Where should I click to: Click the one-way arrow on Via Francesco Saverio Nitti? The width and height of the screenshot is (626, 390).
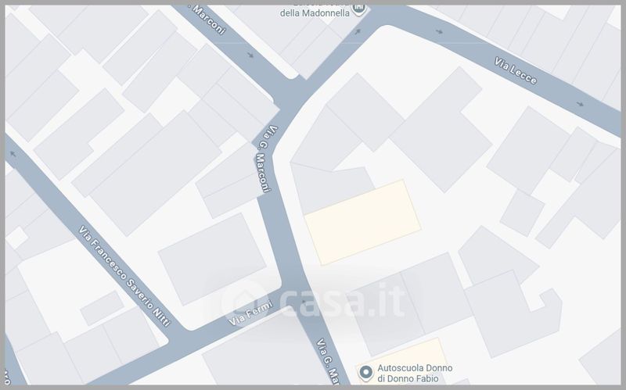tap(13, 154)
